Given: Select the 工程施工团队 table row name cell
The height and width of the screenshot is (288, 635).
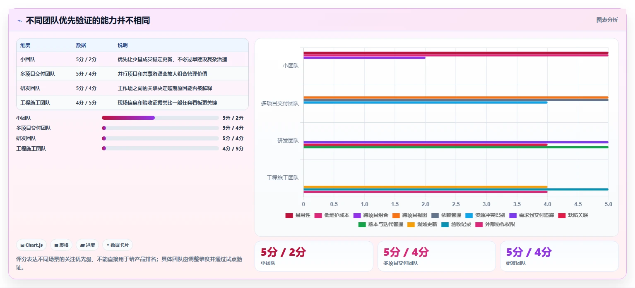Looking at the screenshot, I should coord(35,102).
